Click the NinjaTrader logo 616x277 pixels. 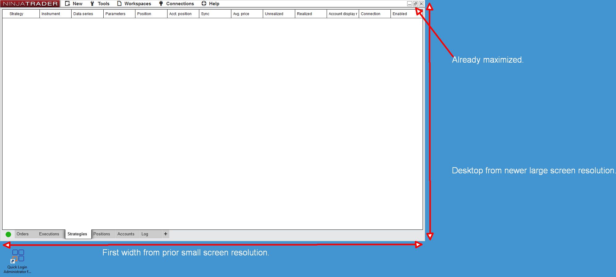30,4
